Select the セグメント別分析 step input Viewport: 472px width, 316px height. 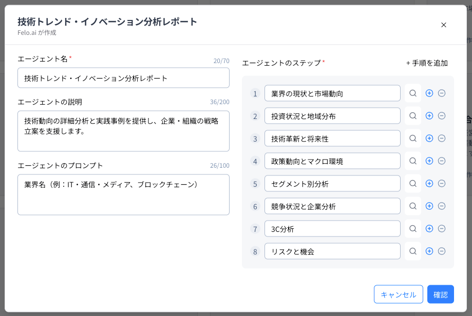click(332, 184)
